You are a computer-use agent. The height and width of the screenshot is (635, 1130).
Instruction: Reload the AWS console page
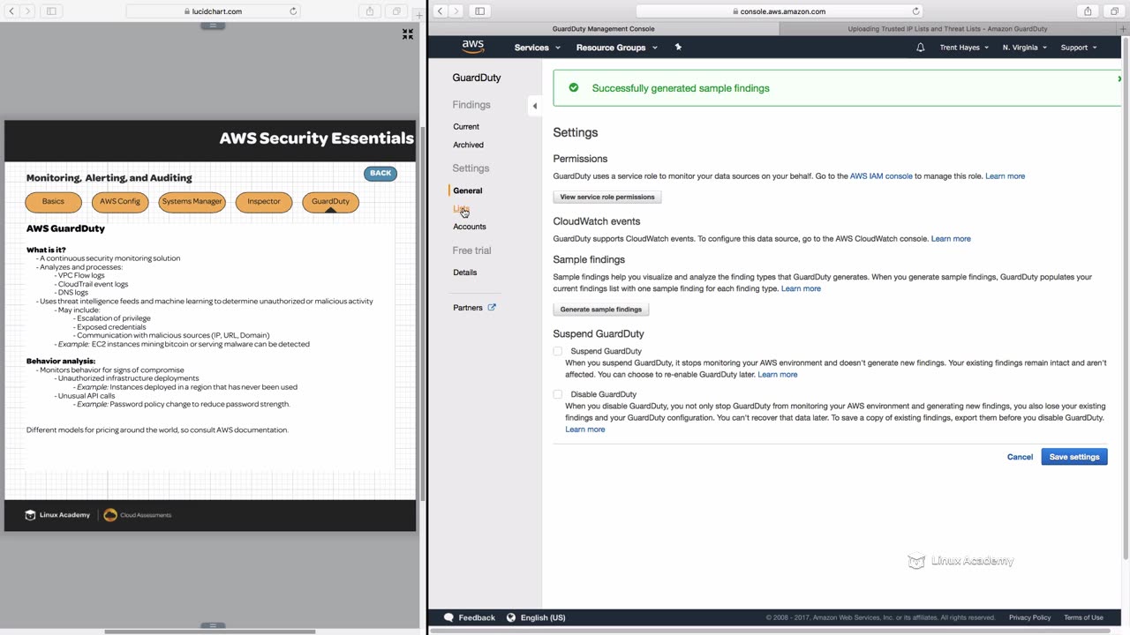click(x=915, y=11)
